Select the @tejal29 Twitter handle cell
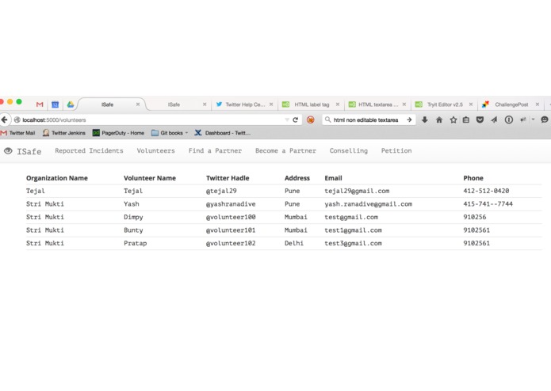This screenshot has width=551, height=391. pos(221,191)
